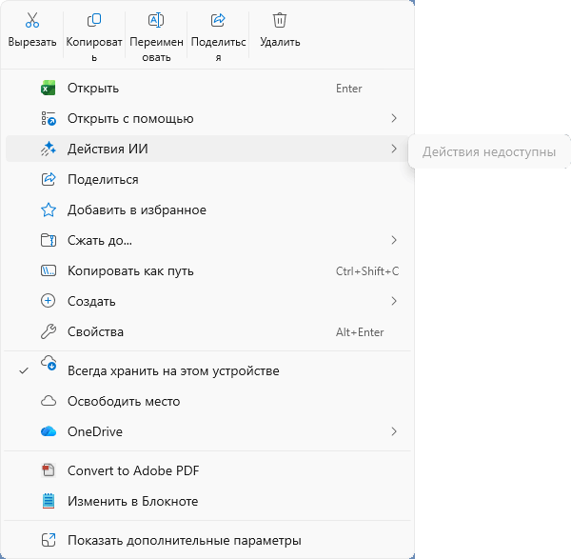
Task: Choose Освободить место
Action: click(x=207, y=401)
